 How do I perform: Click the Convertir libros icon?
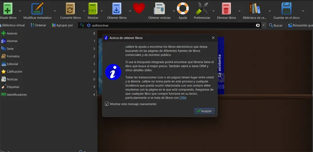[70, 9]
